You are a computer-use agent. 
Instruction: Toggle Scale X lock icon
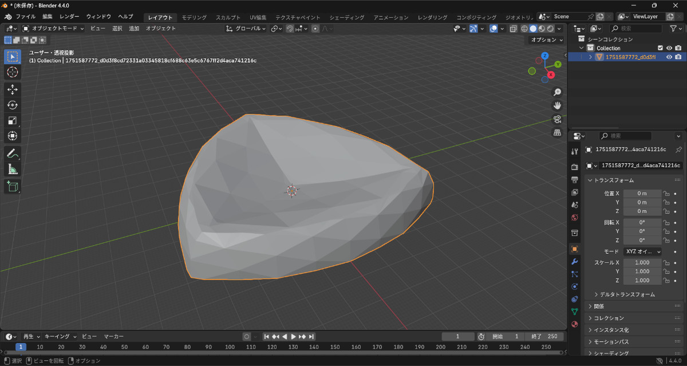tap(666, 262)
